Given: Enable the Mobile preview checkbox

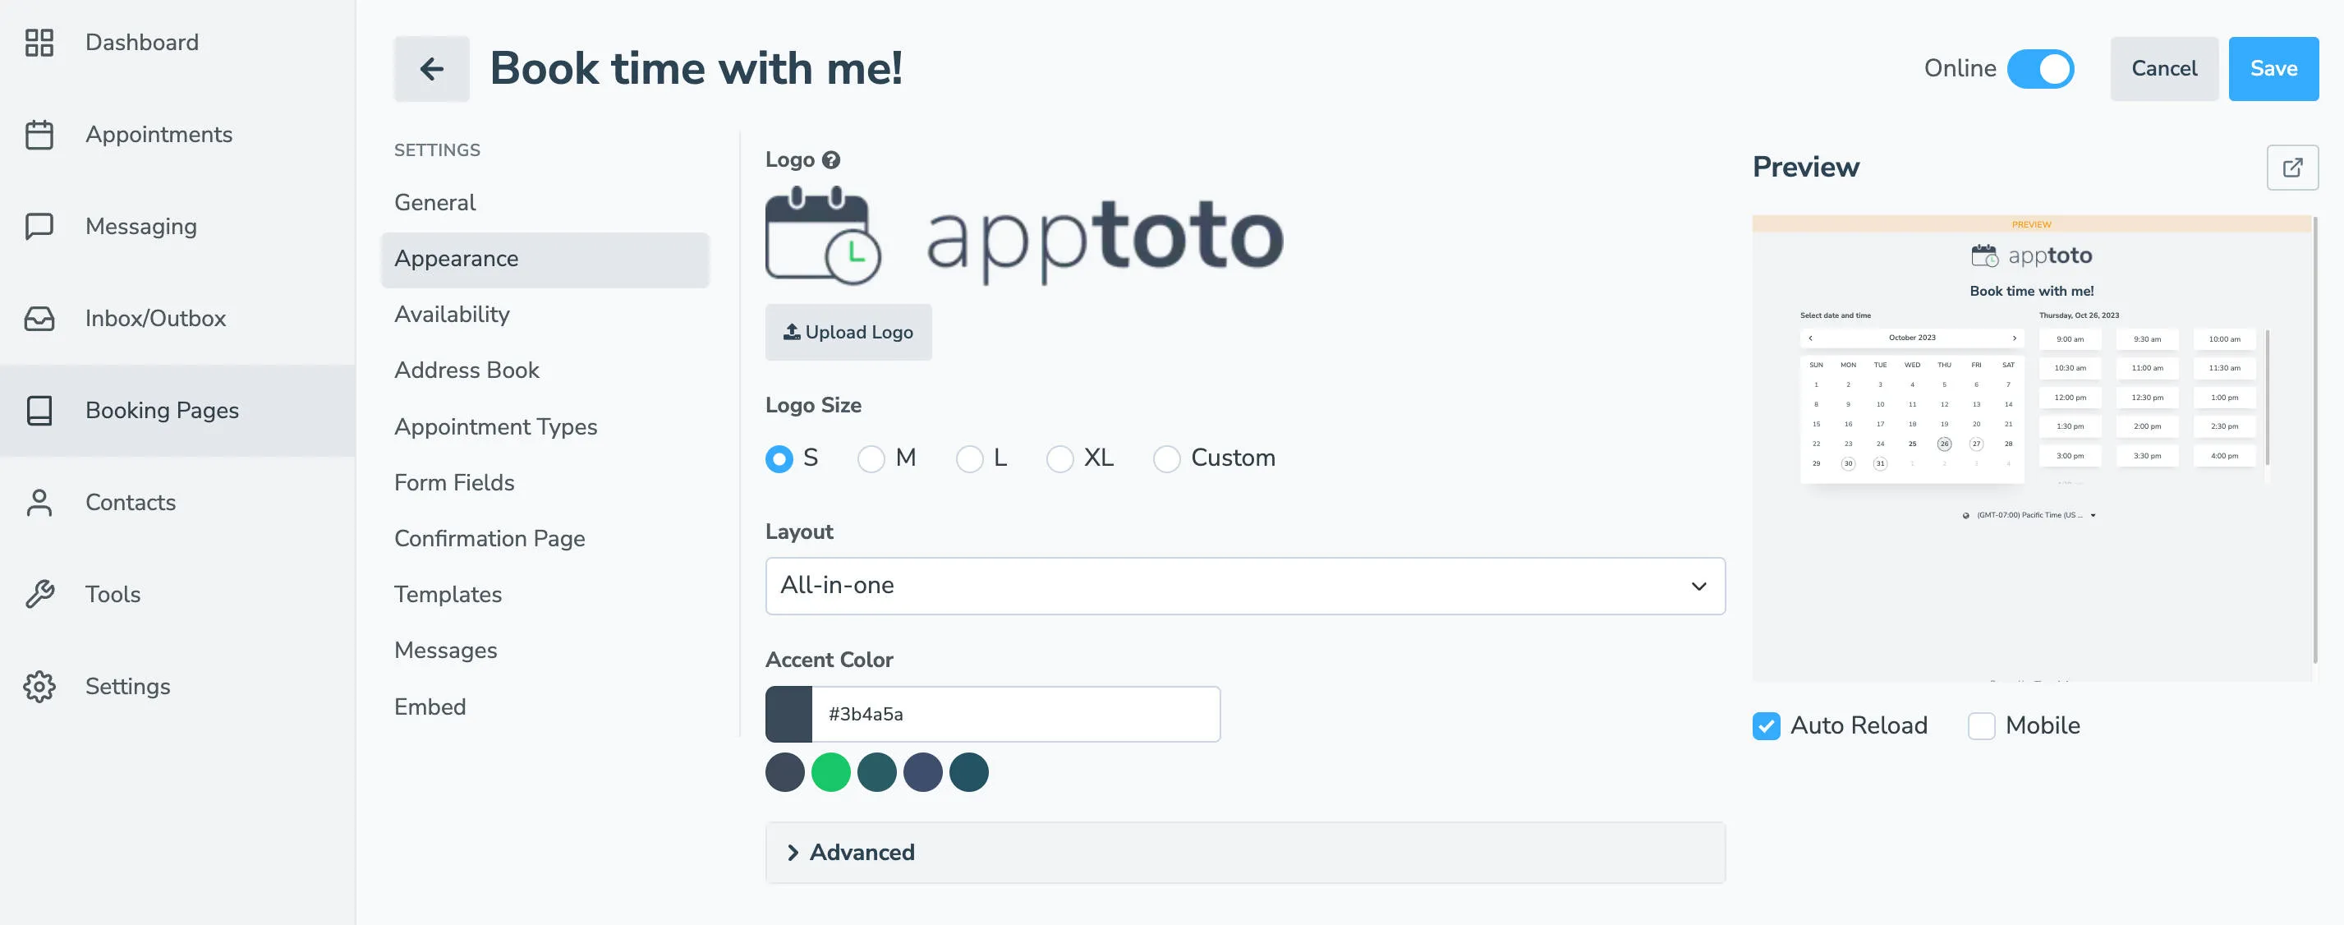Looking at the screenshot, I should coord(1982,725).
